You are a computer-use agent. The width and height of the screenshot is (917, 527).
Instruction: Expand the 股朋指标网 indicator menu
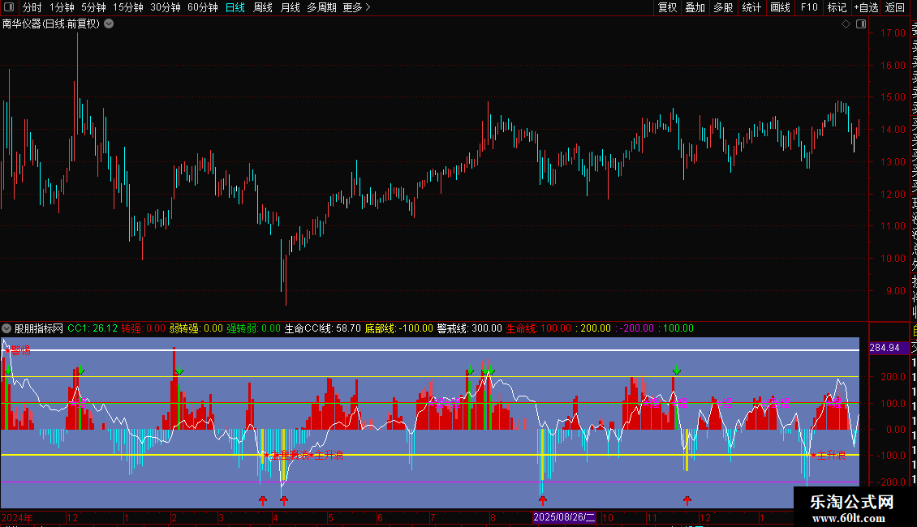click(x=6, y=328)
